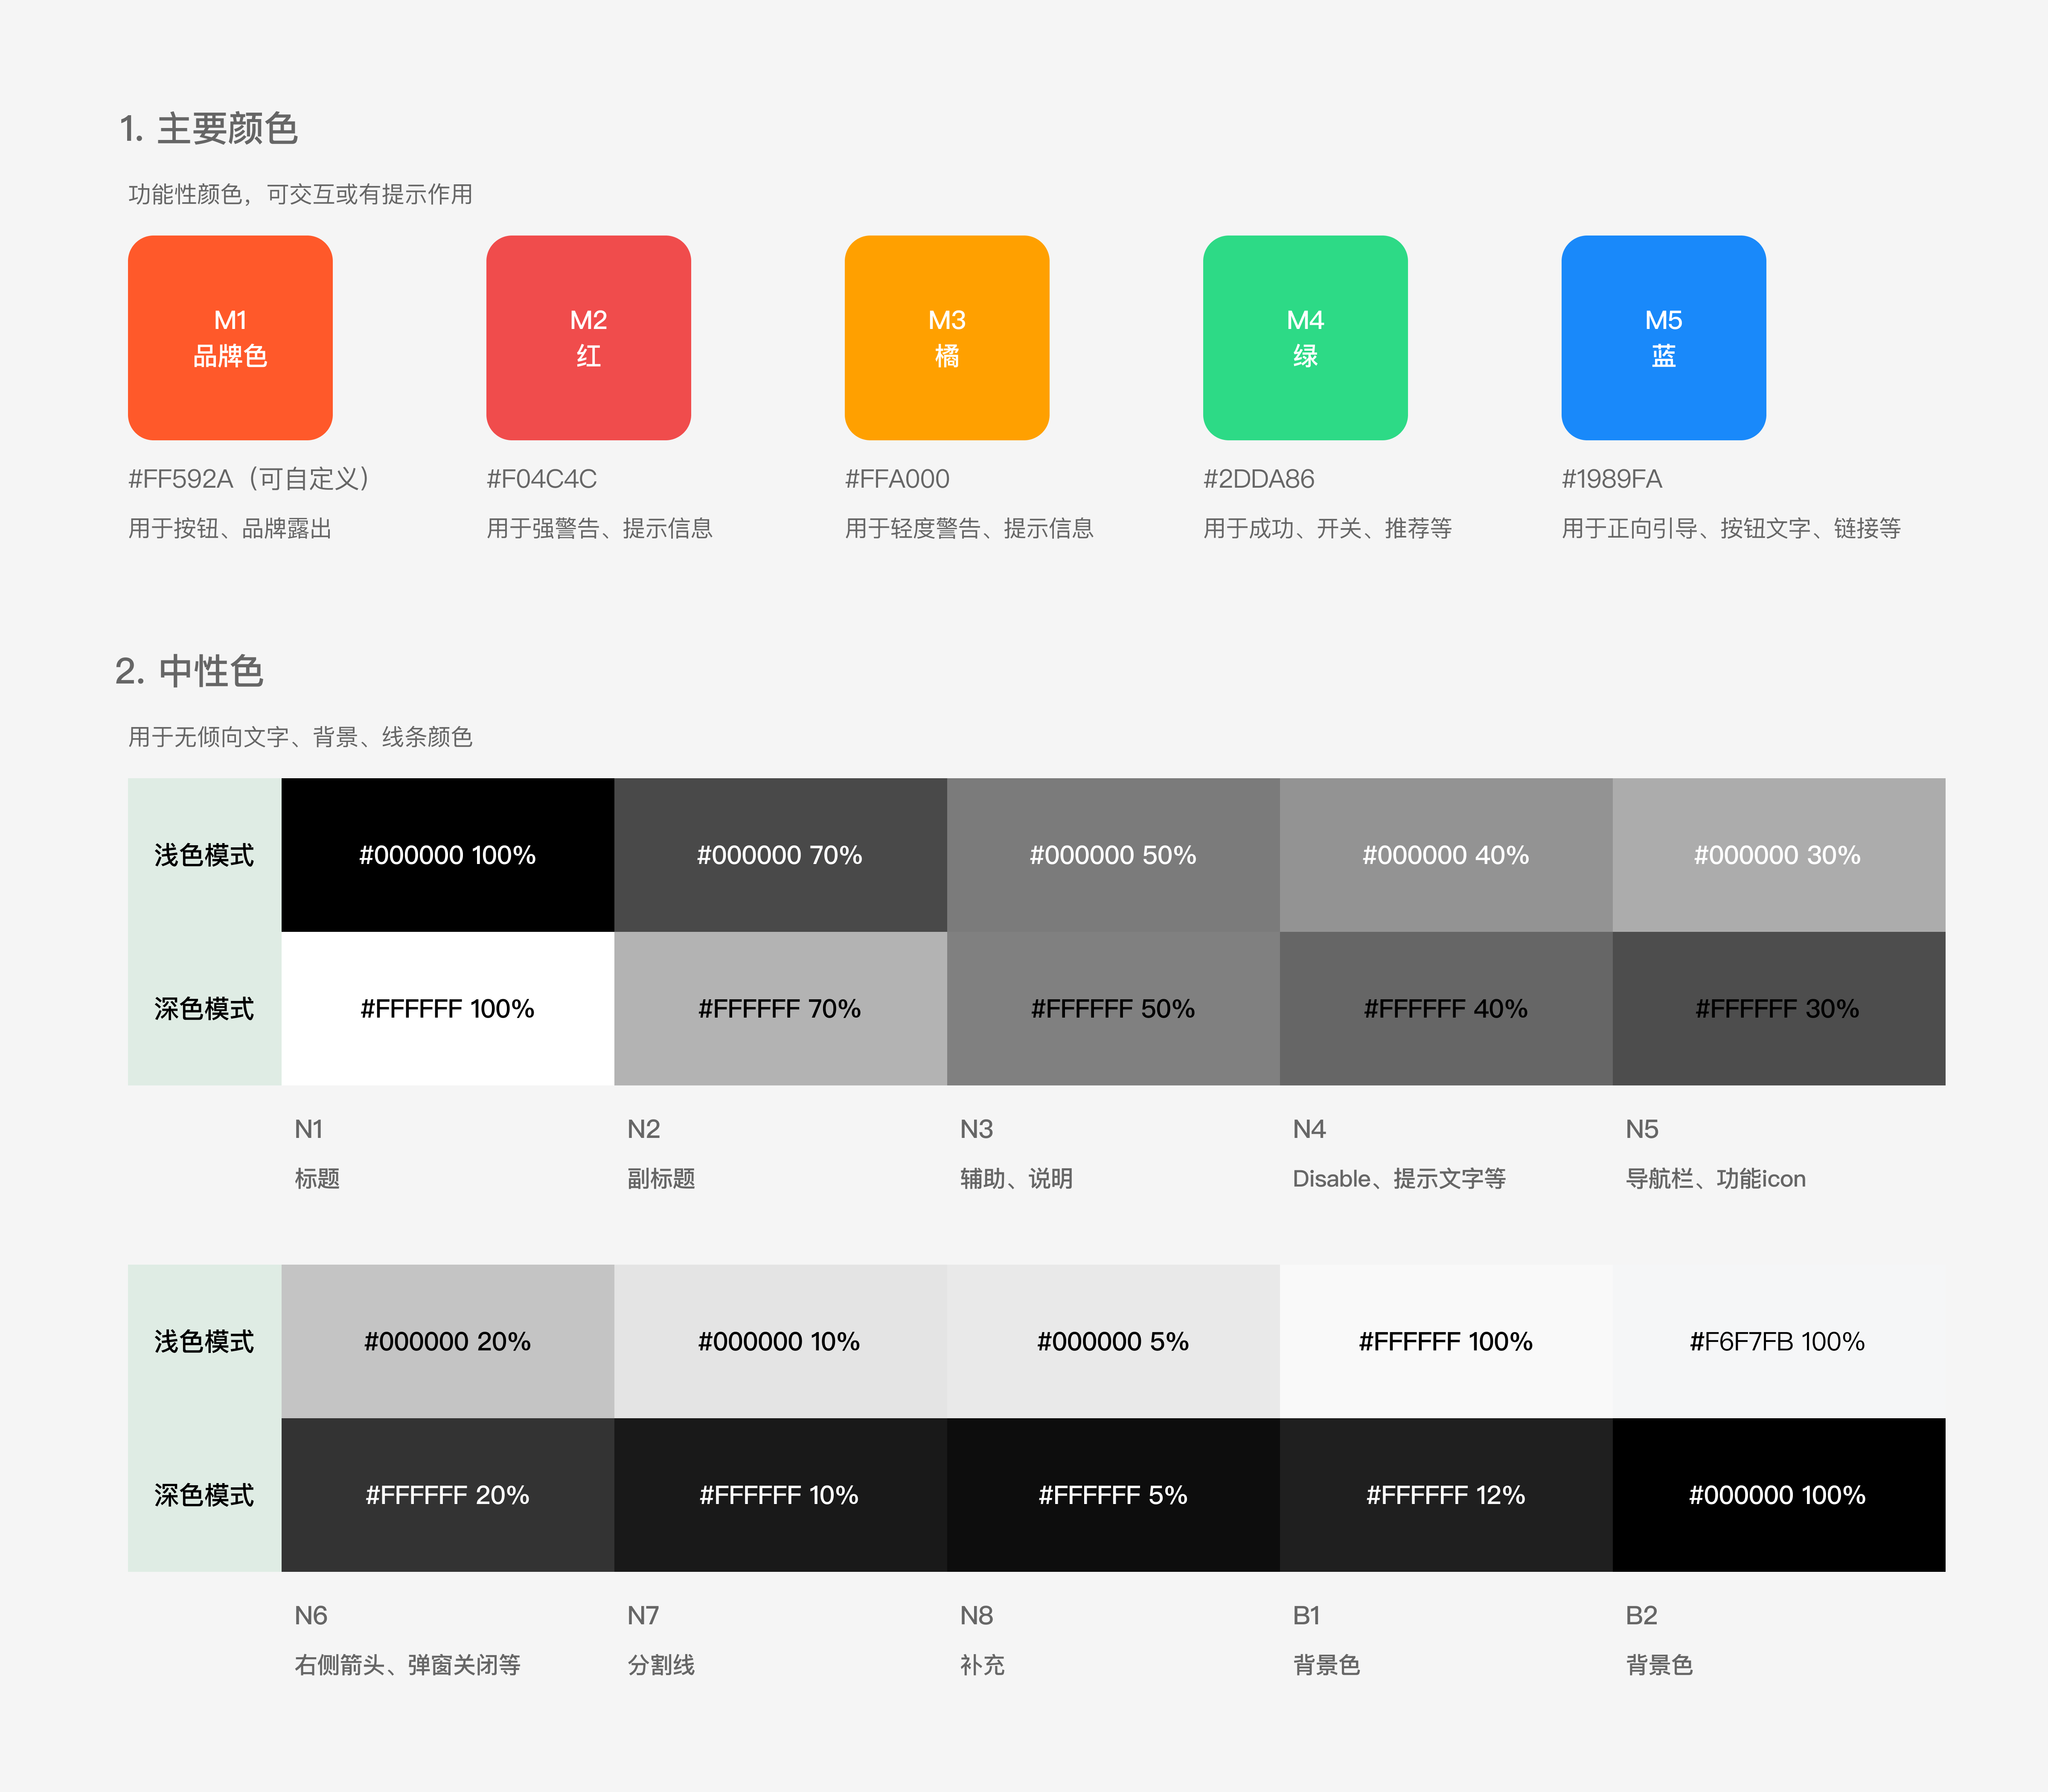Select the #FFFFFF 70% dark mode cell
The image size is (2048, 1792).
(780, 1008)
